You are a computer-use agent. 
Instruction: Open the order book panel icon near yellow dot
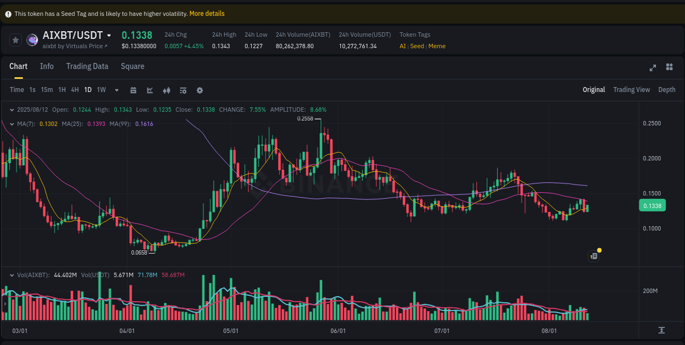pos(593,256)
